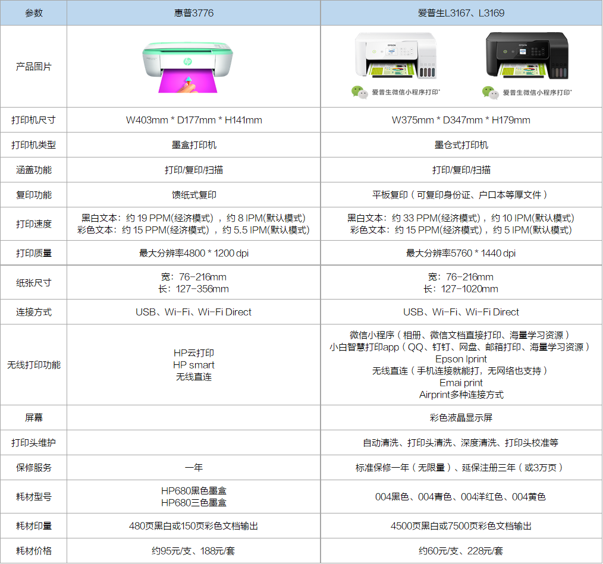
Task: Select 'W403mm * D177mm * H141mm' cell
Action: [x=194, y=120]
